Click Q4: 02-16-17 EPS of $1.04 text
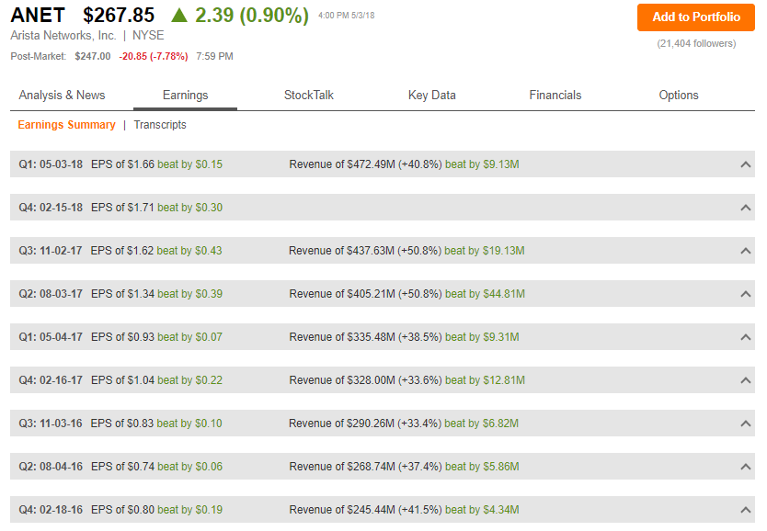Image resolution: width=767 pixels, height=531 pixels. (x=86, y=380)
